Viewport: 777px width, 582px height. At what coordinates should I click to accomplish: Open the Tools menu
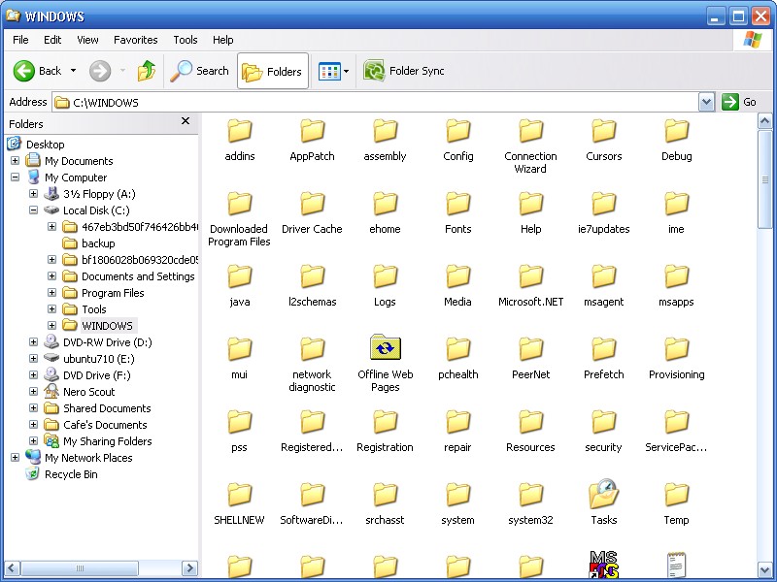coord(186,40)
